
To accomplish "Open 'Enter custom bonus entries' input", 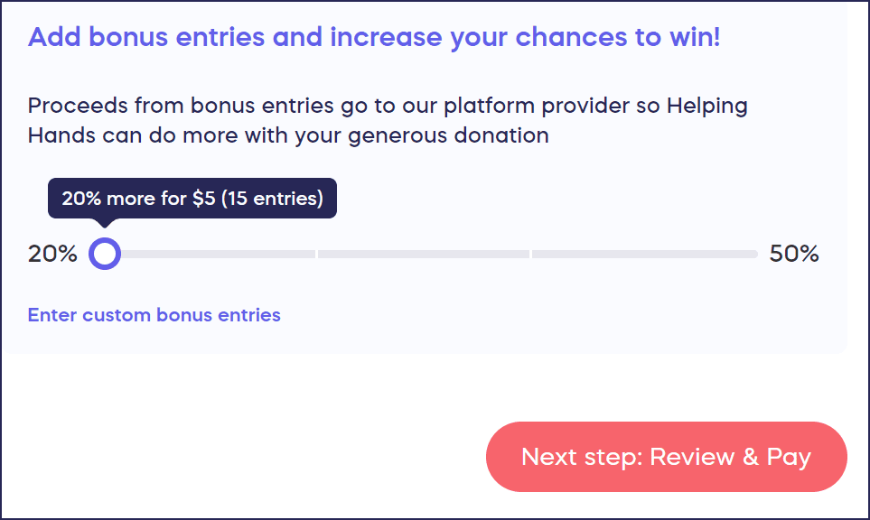I will [154, 315].
